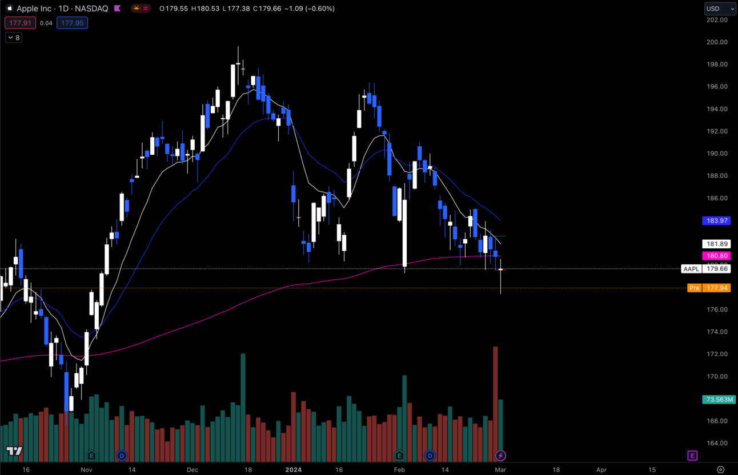Click the 15 label after Apr
This screenshot has height=475, width=738.
[652, 470]
